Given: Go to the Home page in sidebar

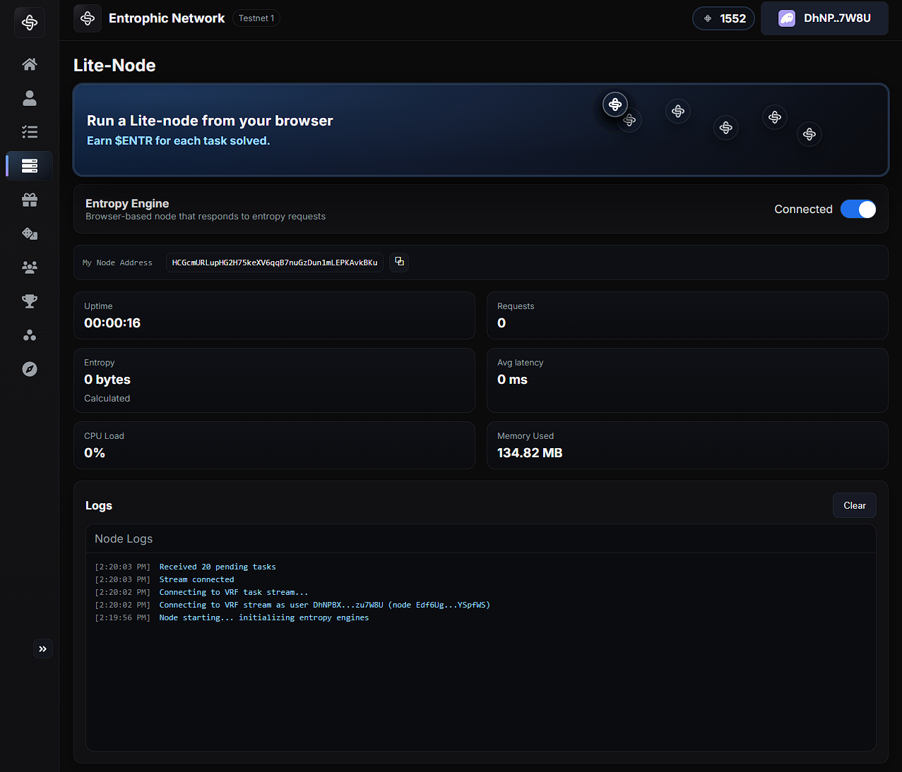Looking at the screenshot, I should (x=30, y=64).
